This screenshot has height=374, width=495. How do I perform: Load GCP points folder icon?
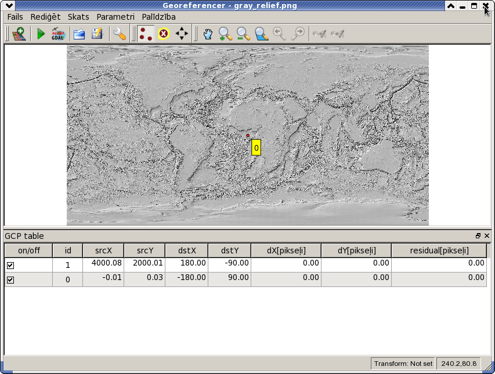click(x=79, y=34)
